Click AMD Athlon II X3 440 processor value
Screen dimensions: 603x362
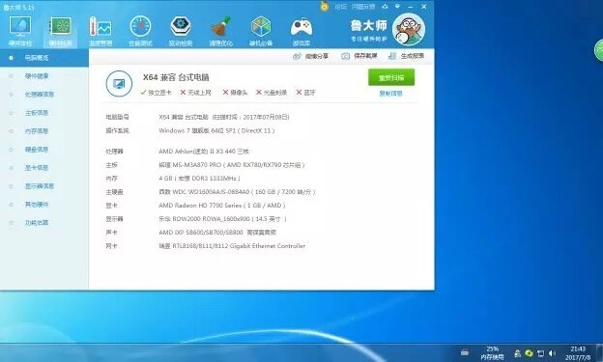204,152
